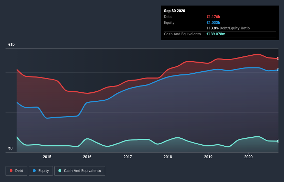Click the Debt label in tooltip

click(168, 17)
